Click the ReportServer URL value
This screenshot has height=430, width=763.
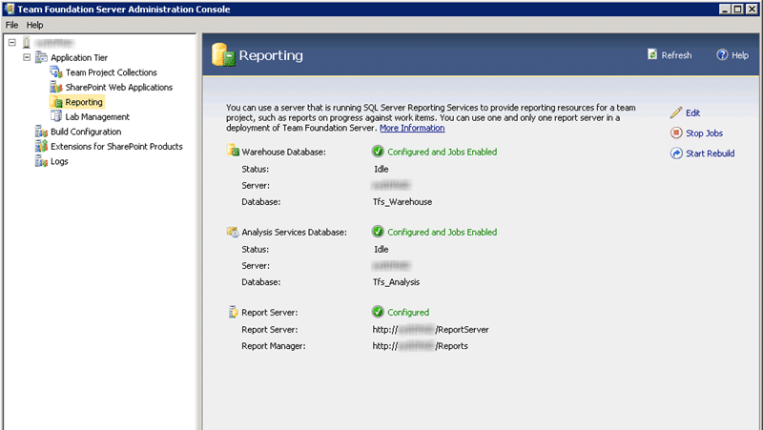tap(431, 329)
